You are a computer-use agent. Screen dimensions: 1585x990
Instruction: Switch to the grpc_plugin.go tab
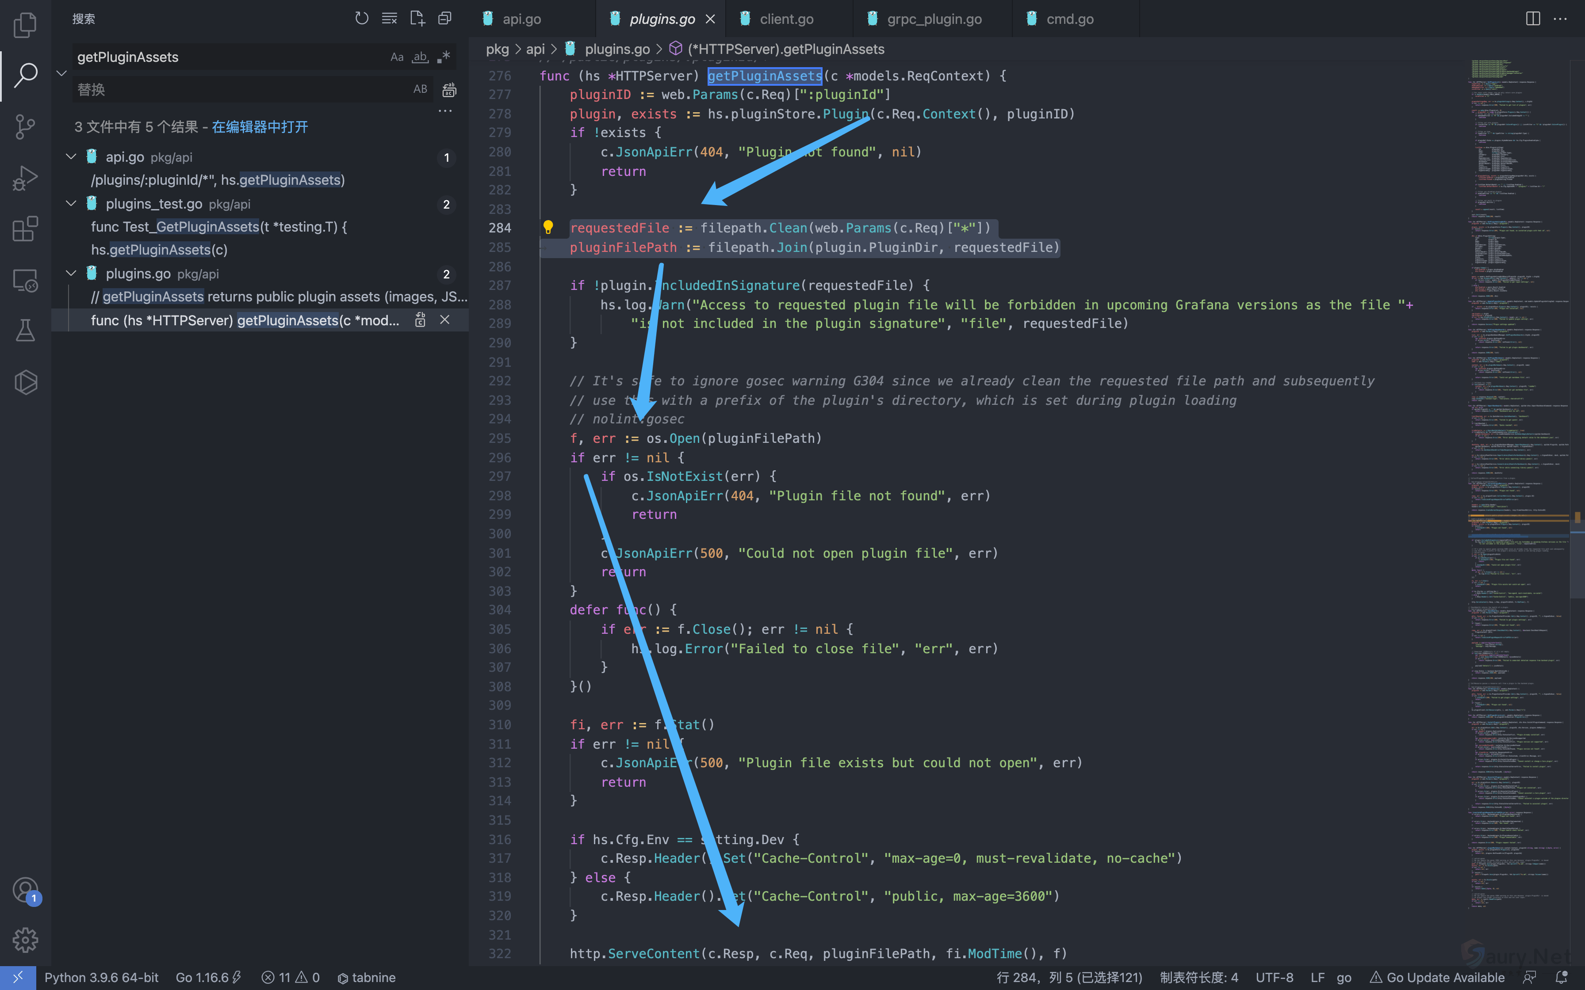[933, 19]
